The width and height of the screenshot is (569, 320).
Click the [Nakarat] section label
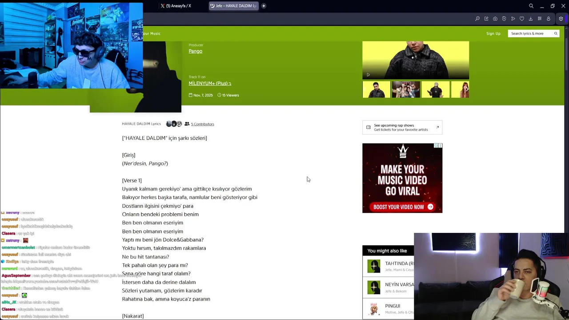click(x=133, y=316)
